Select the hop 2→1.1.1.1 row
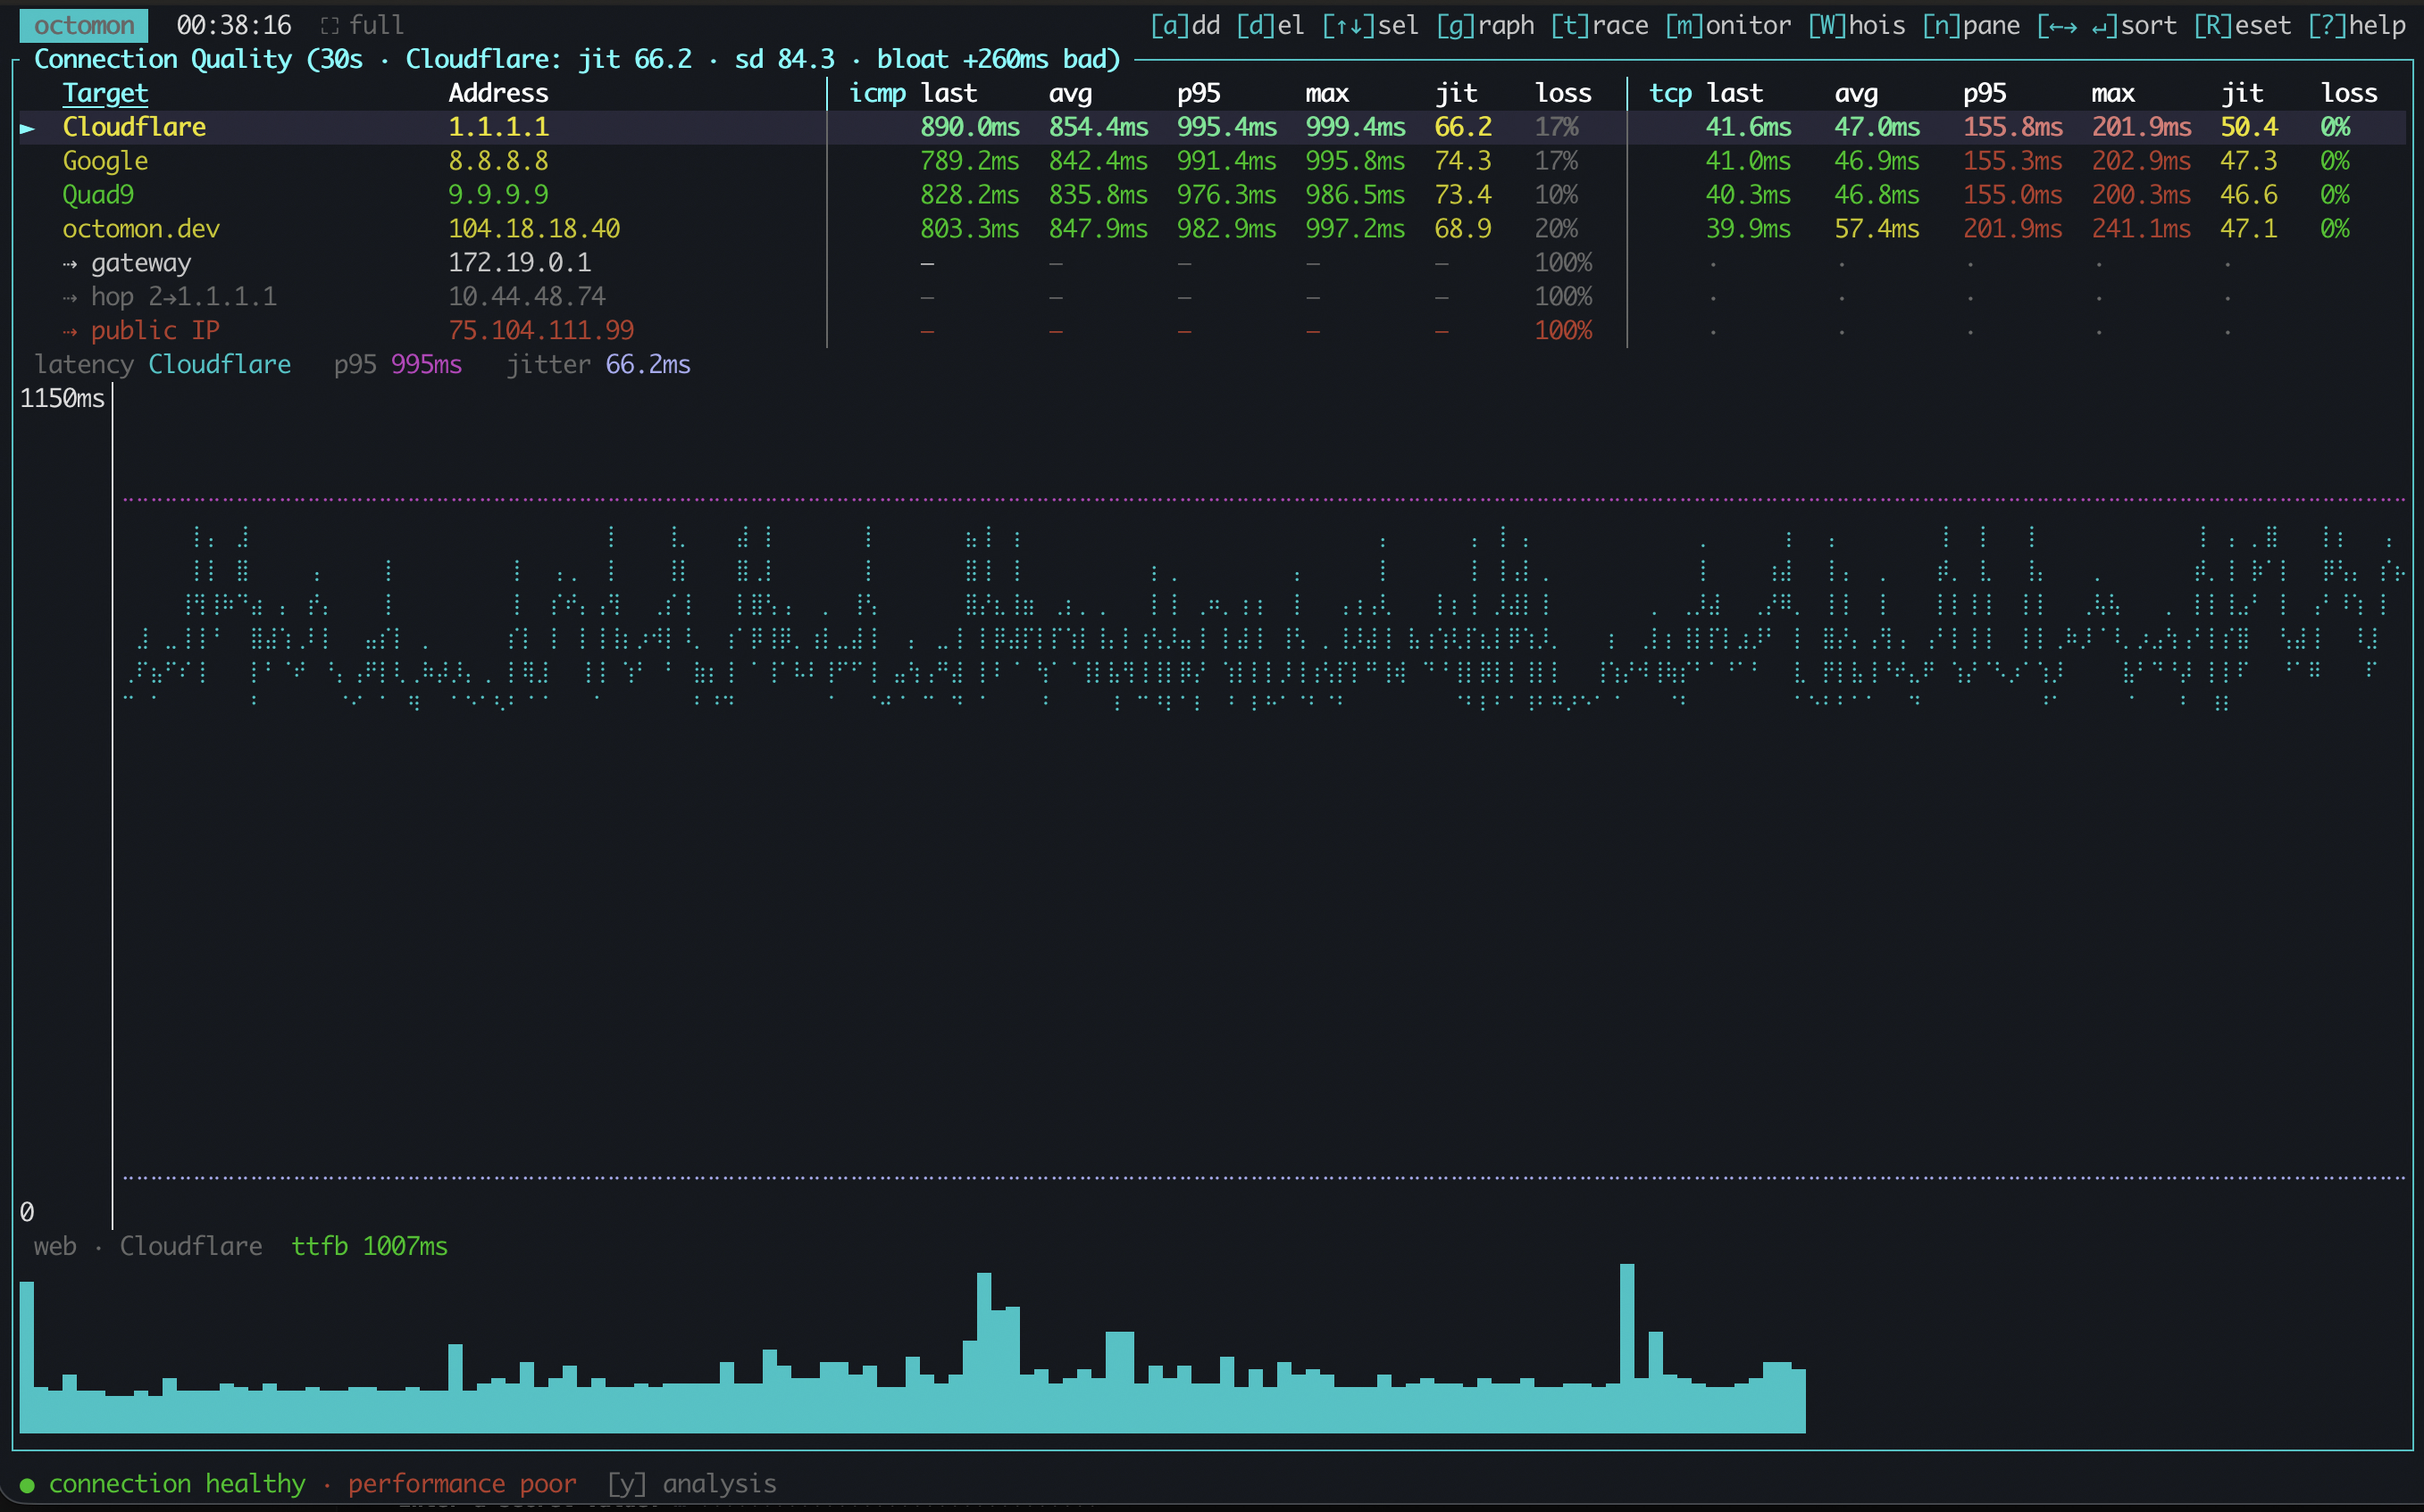 click(1213, 297)
